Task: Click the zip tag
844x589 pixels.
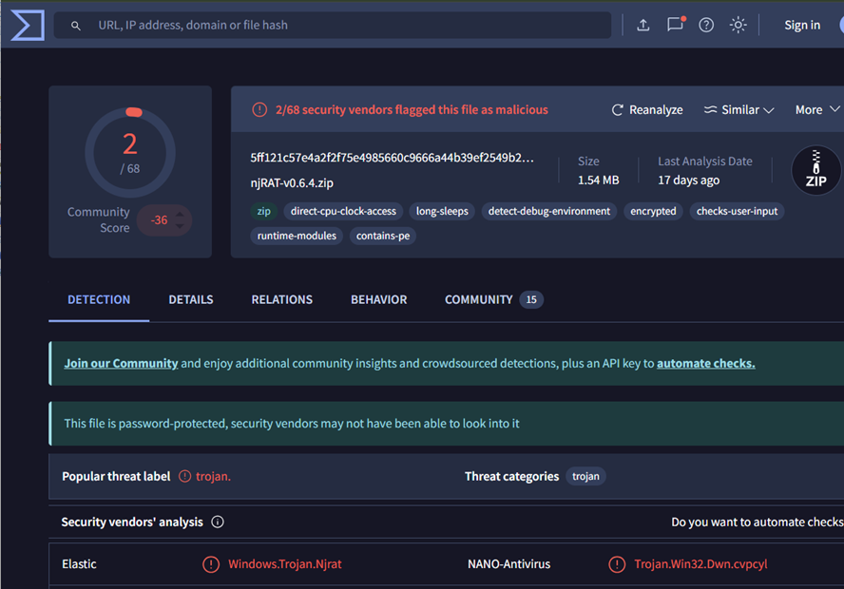Action: tap(264, 211)
